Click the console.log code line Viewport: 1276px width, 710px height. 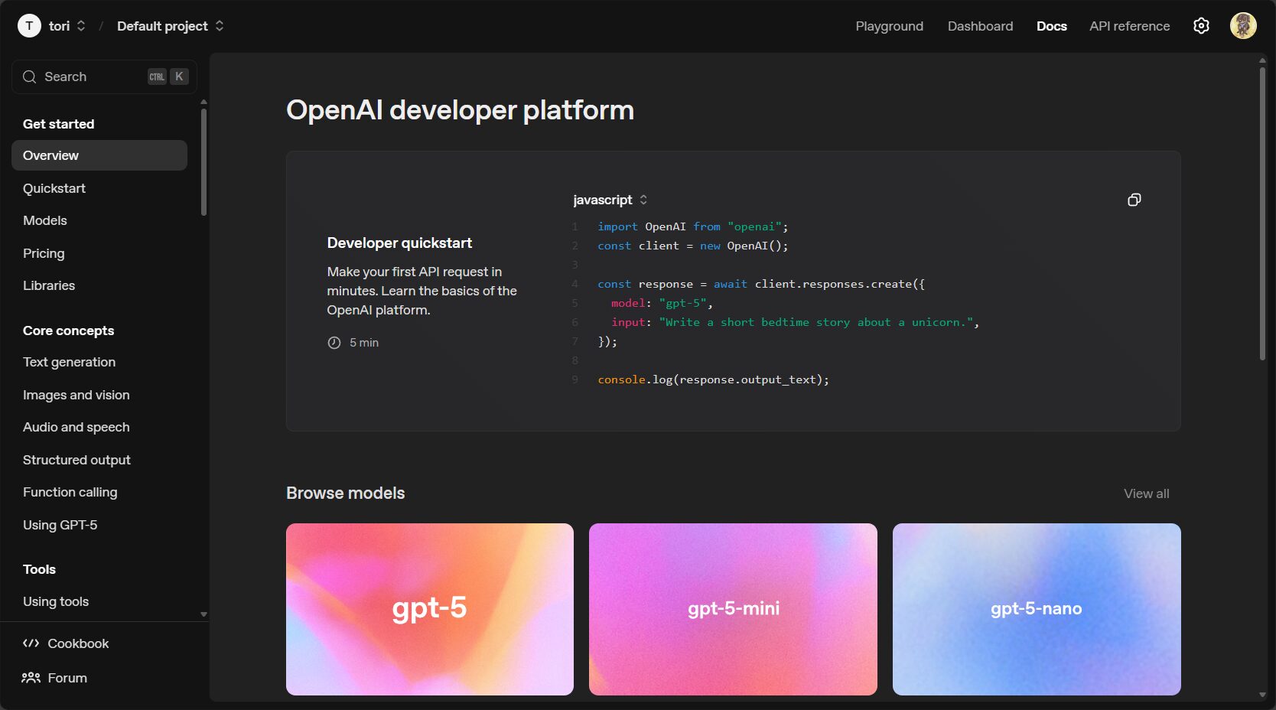point(713,379)
